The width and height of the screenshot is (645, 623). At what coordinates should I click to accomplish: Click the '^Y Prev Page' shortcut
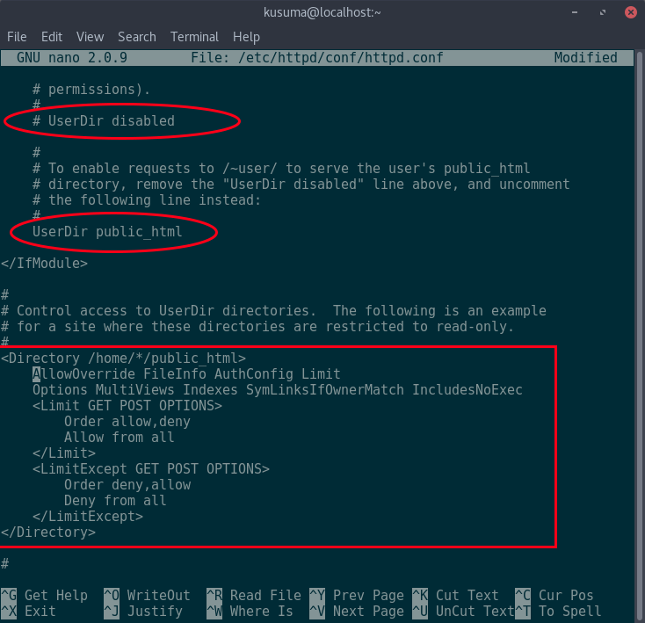coord(357,596)
